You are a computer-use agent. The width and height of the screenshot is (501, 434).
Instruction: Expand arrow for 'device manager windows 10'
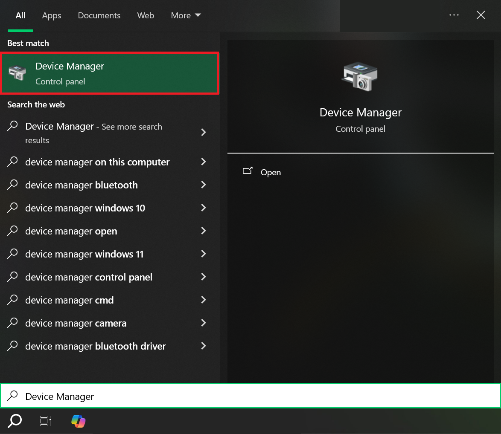pos(204,208)
